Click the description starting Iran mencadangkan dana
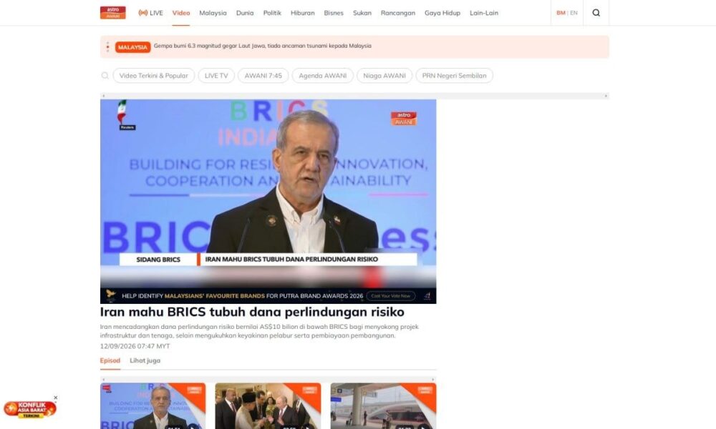Screen dimensions: 716x429 [259, 331]
